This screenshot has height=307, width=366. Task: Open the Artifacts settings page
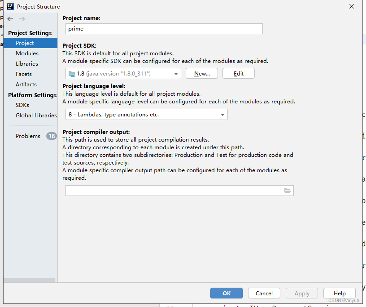click(26, 84)
